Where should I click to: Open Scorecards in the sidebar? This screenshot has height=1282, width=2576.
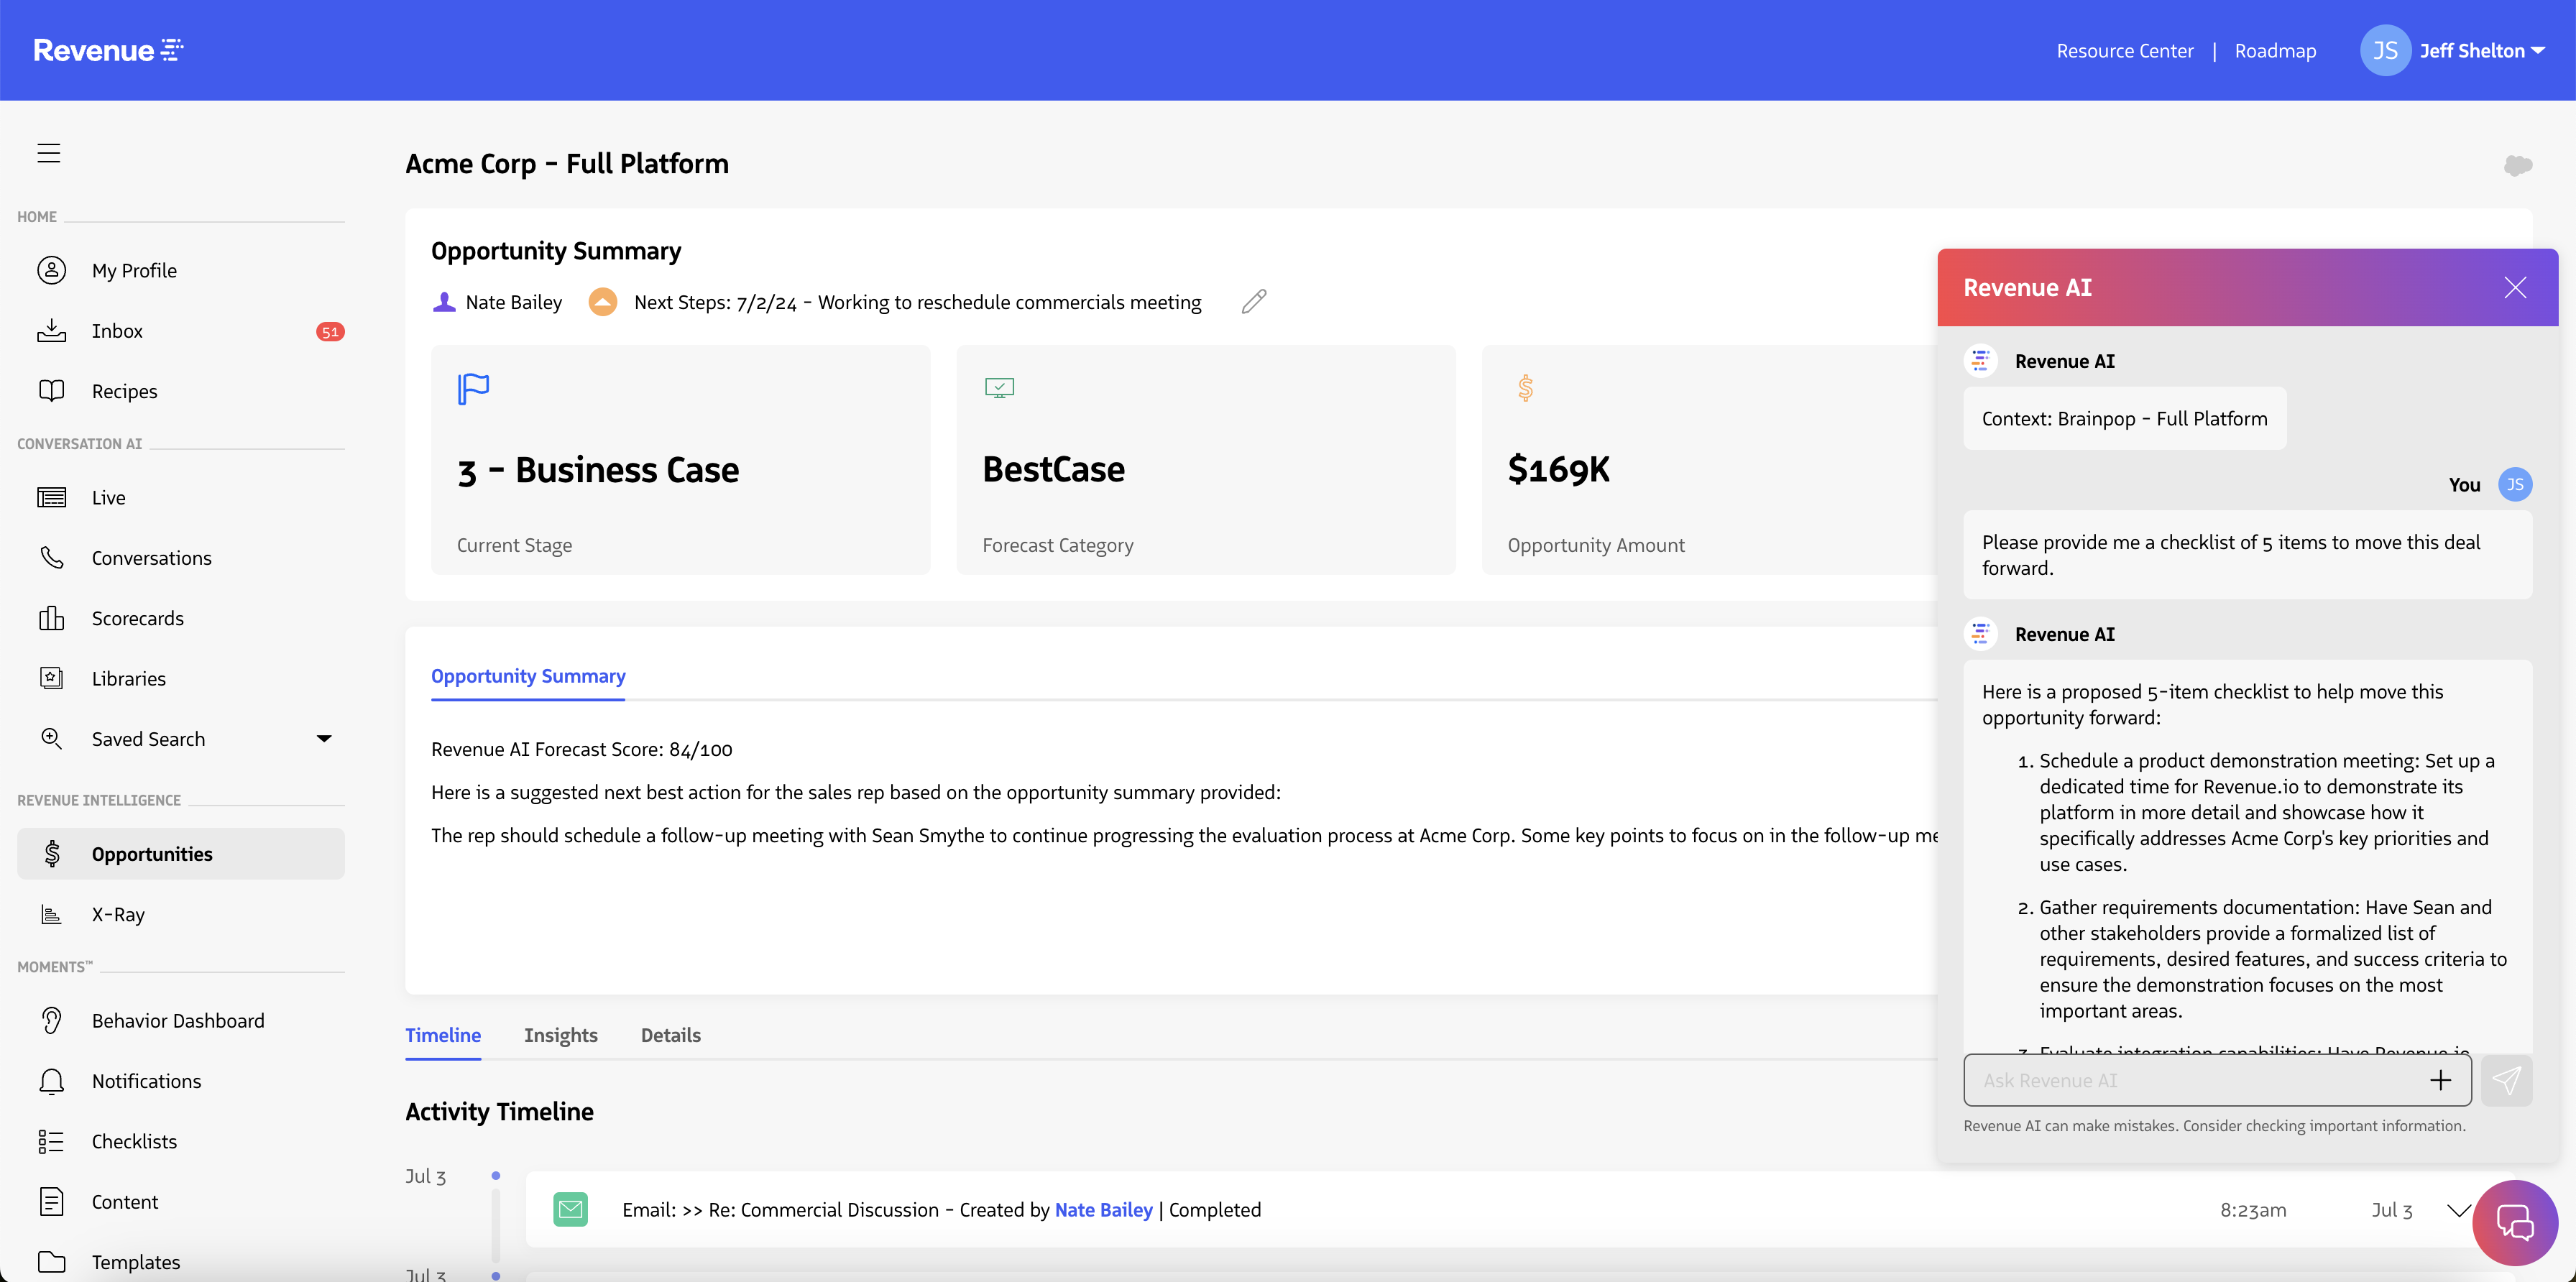pos(137,618)
